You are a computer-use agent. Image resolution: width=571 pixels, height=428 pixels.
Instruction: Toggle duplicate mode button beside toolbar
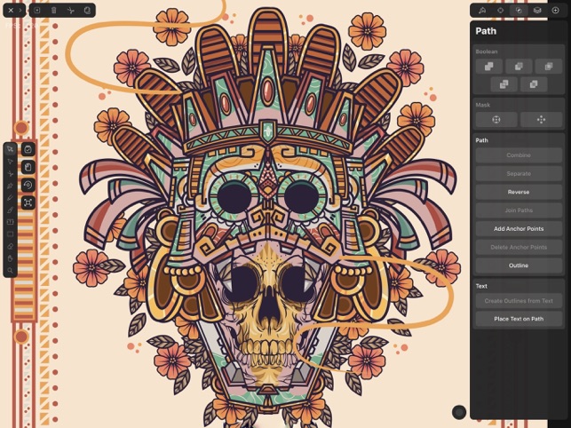point(28,167)
